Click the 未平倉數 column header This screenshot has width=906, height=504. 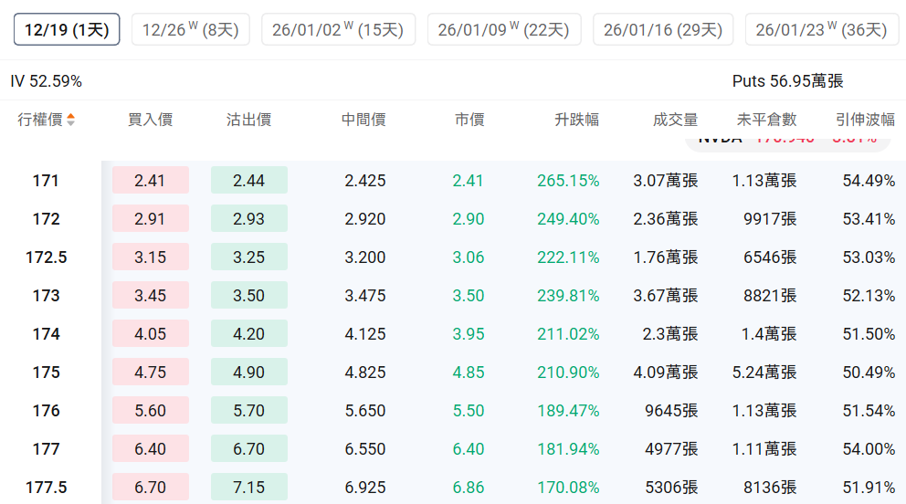click(766, 120)
